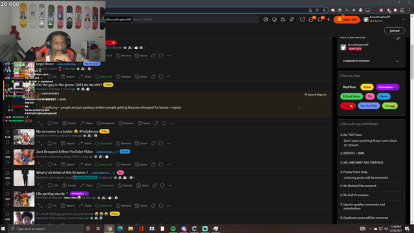Click the Open Gift button

(x=347, y=19)
